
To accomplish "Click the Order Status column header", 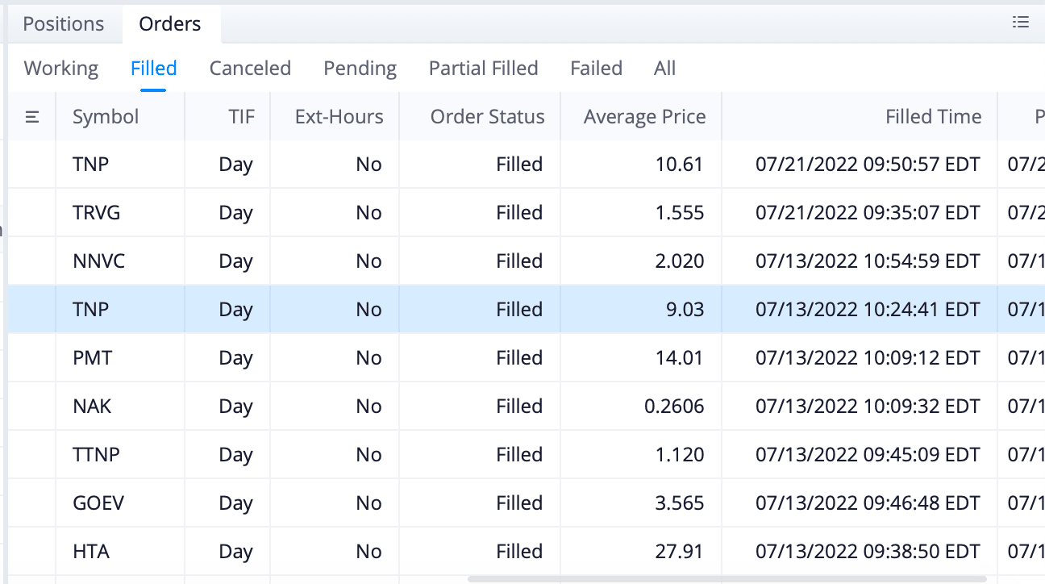I will point(487,117).
